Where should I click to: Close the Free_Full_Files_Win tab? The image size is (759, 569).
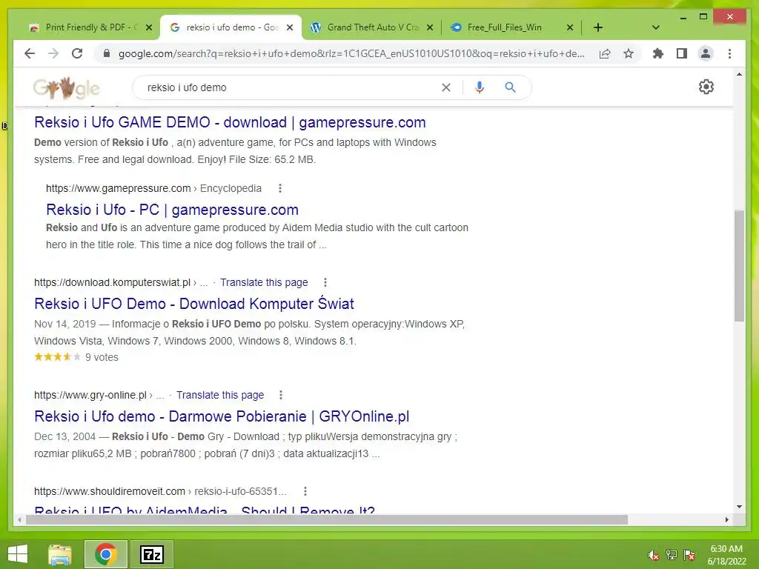(570, 27)
